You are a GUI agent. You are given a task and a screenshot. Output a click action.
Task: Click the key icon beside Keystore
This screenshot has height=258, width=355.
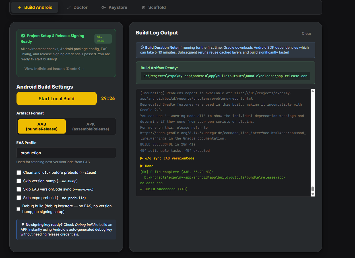104,7
